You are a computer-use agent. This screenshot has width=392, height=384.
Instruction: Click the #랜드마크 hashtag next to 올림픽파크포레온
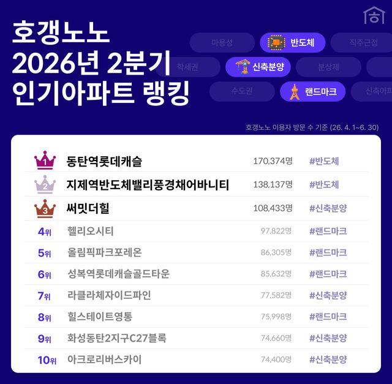point(328,252)
